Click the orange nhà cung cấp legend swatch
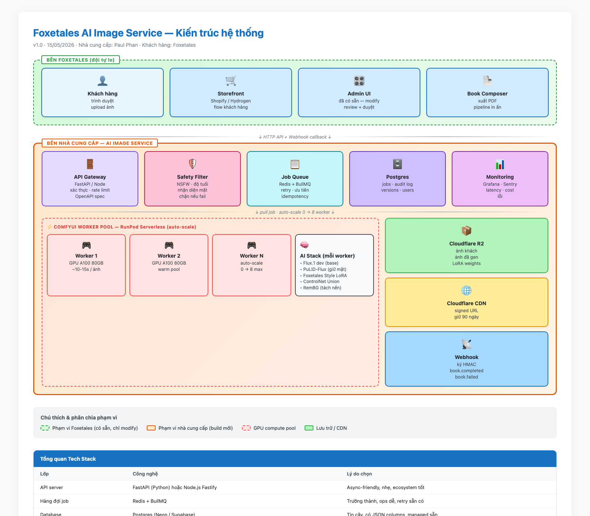 coord(151,428)
